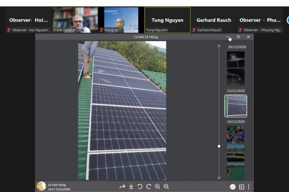Rotate the image counterclockwise
This screenshot has height=192, width=289.
[x=140, y=186]
